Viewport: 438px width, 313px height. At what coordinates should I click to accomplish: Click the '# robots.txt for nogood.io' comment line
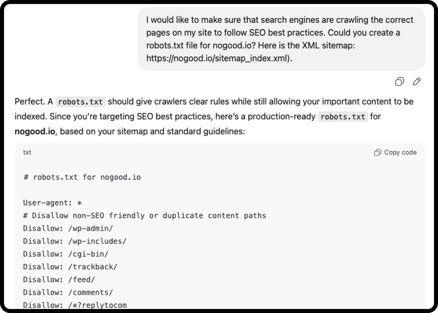pos(82,177)
